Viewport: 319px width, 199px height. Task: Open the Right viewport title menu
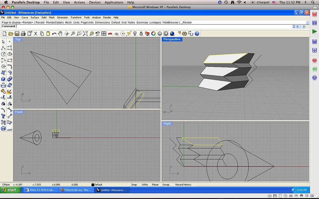click(x=167, y=123)
